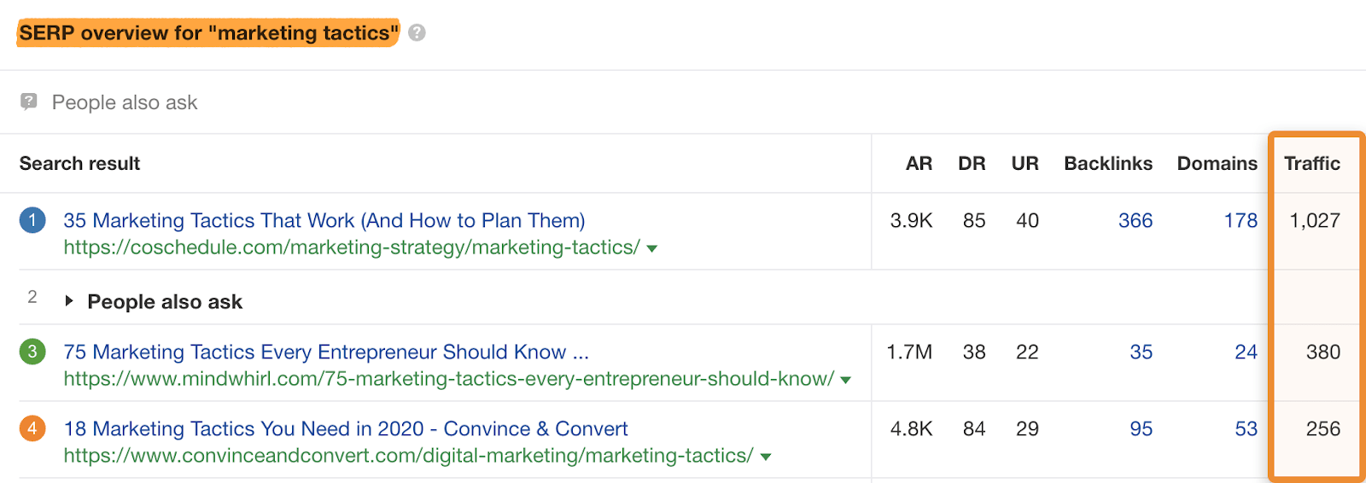Open '35 Marketing Tactics That Work' result
Viewport: 1366px width, 483px height.
pos(324,221)
